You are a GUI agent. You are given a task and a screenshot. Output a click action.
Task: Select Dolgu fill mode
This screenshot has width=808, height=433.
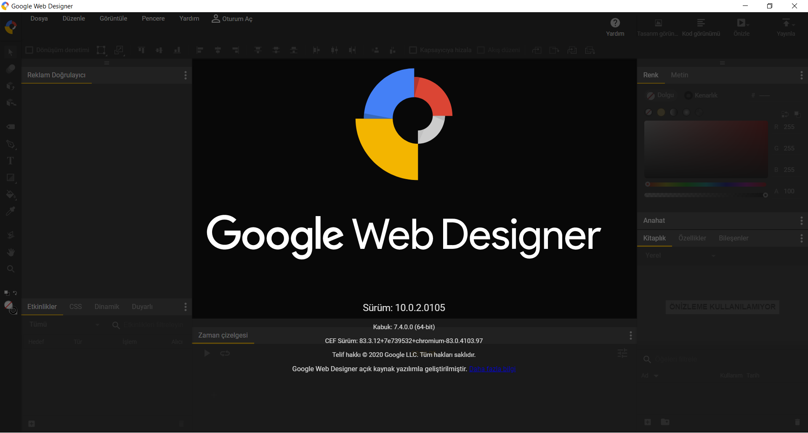660,95
